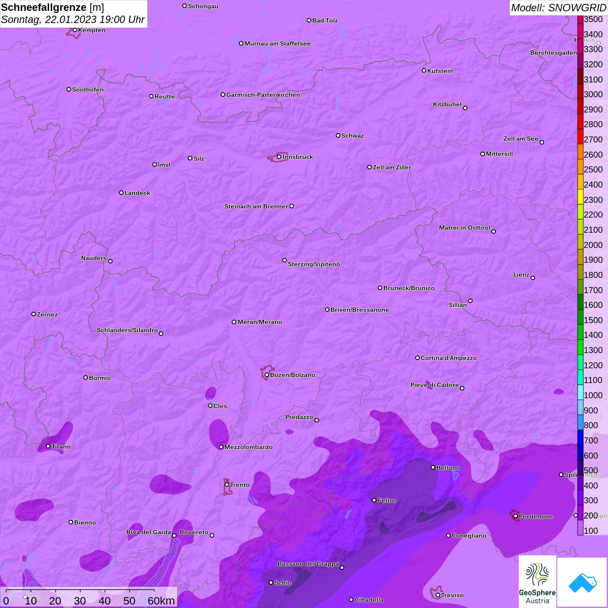The width and height of the screenshot is (608, 608).
Task: Click the Tirano marker dot
Action: click(x=48, y=446)
